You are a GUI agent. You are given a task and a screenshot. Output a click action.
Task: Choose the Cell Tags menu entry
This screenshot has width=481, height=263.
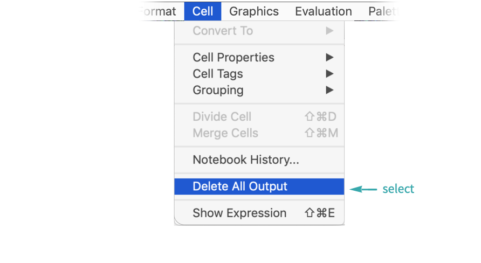(x=218, y=74)
